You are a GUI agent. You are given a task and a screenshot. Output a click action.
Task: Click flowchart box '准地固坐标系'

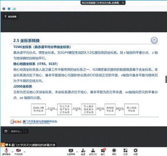tap(110, 109)
